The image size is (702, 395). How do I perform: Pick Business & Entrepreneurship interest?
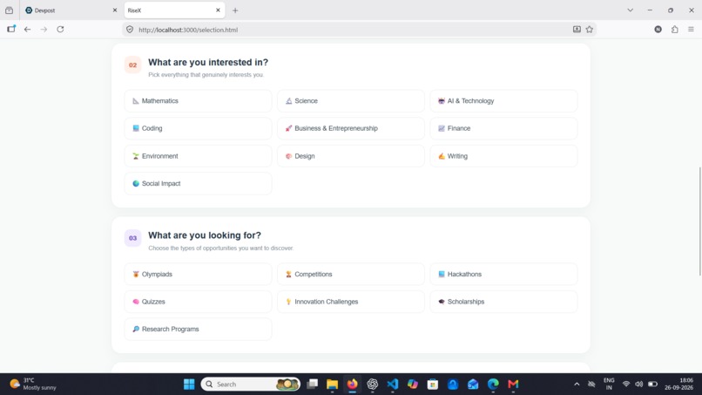pos(350,128)
